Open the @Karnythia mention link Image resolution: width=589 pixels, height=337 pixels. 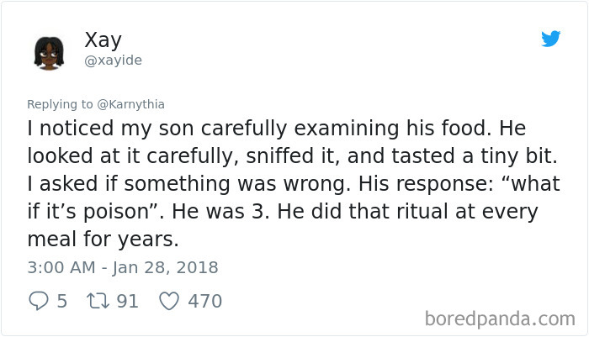point(130,104)
